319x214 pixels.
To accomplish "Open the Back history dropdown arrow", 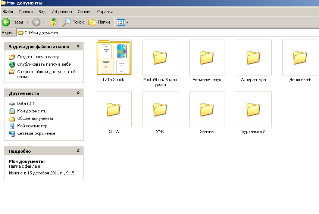I will click(28, 22).
